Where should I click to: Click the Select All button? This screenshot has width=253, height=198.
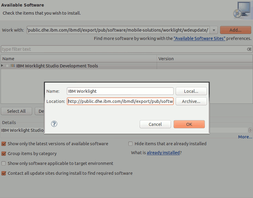point(16,111)
